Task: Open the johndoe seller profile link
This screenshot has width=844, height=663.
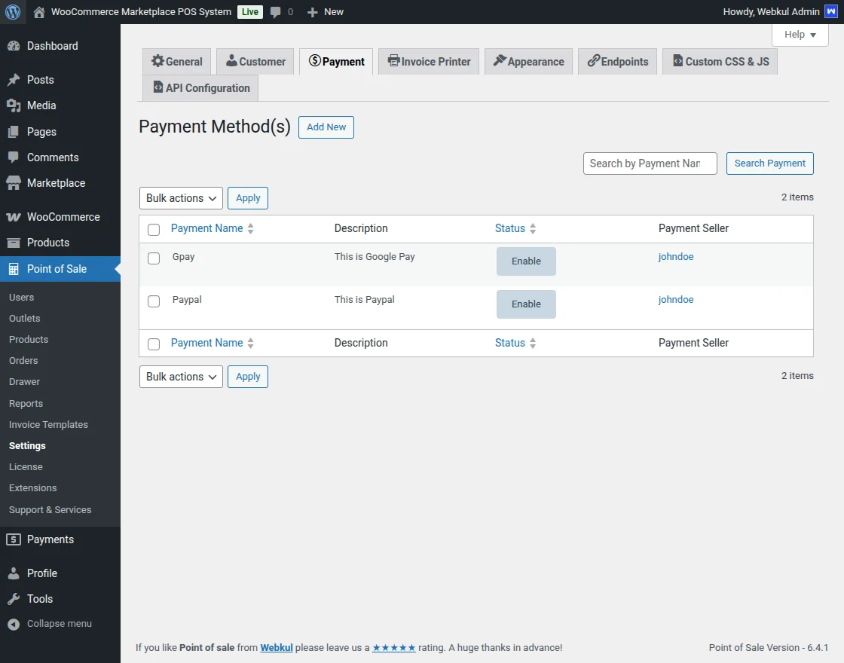Action: coord(675,256)
